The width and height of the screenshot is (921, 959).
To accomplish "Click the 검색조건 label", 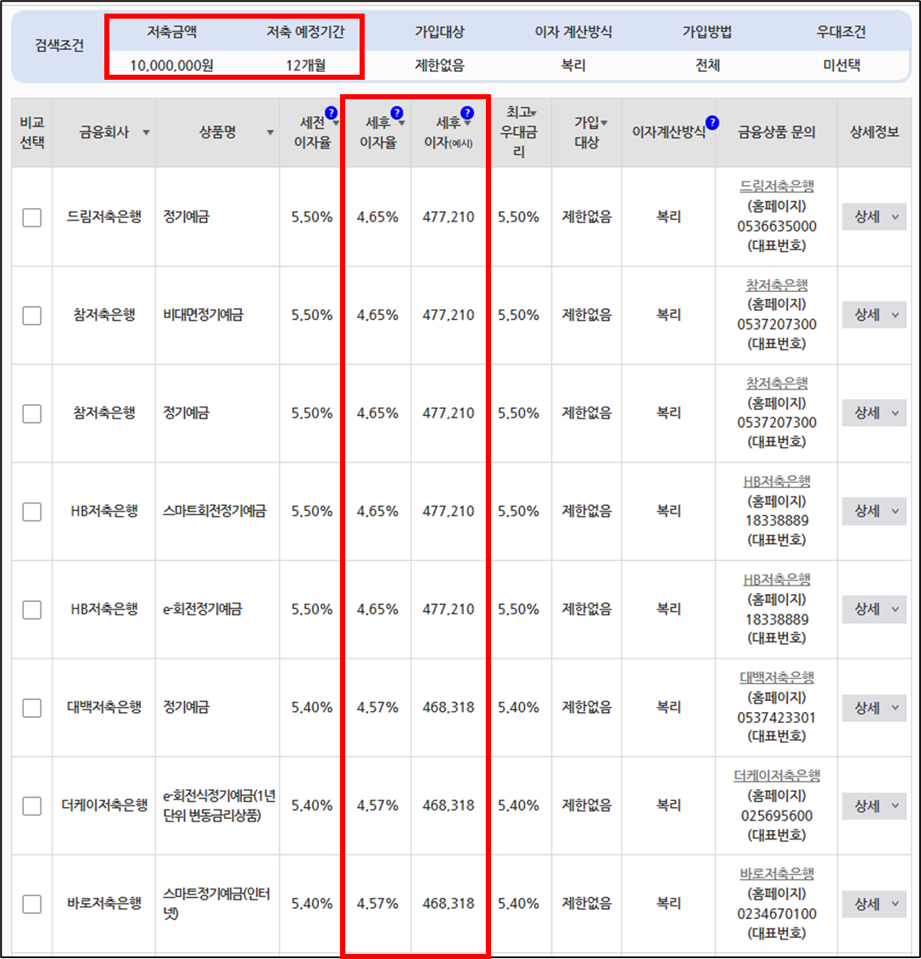I will tap(59, 45).
